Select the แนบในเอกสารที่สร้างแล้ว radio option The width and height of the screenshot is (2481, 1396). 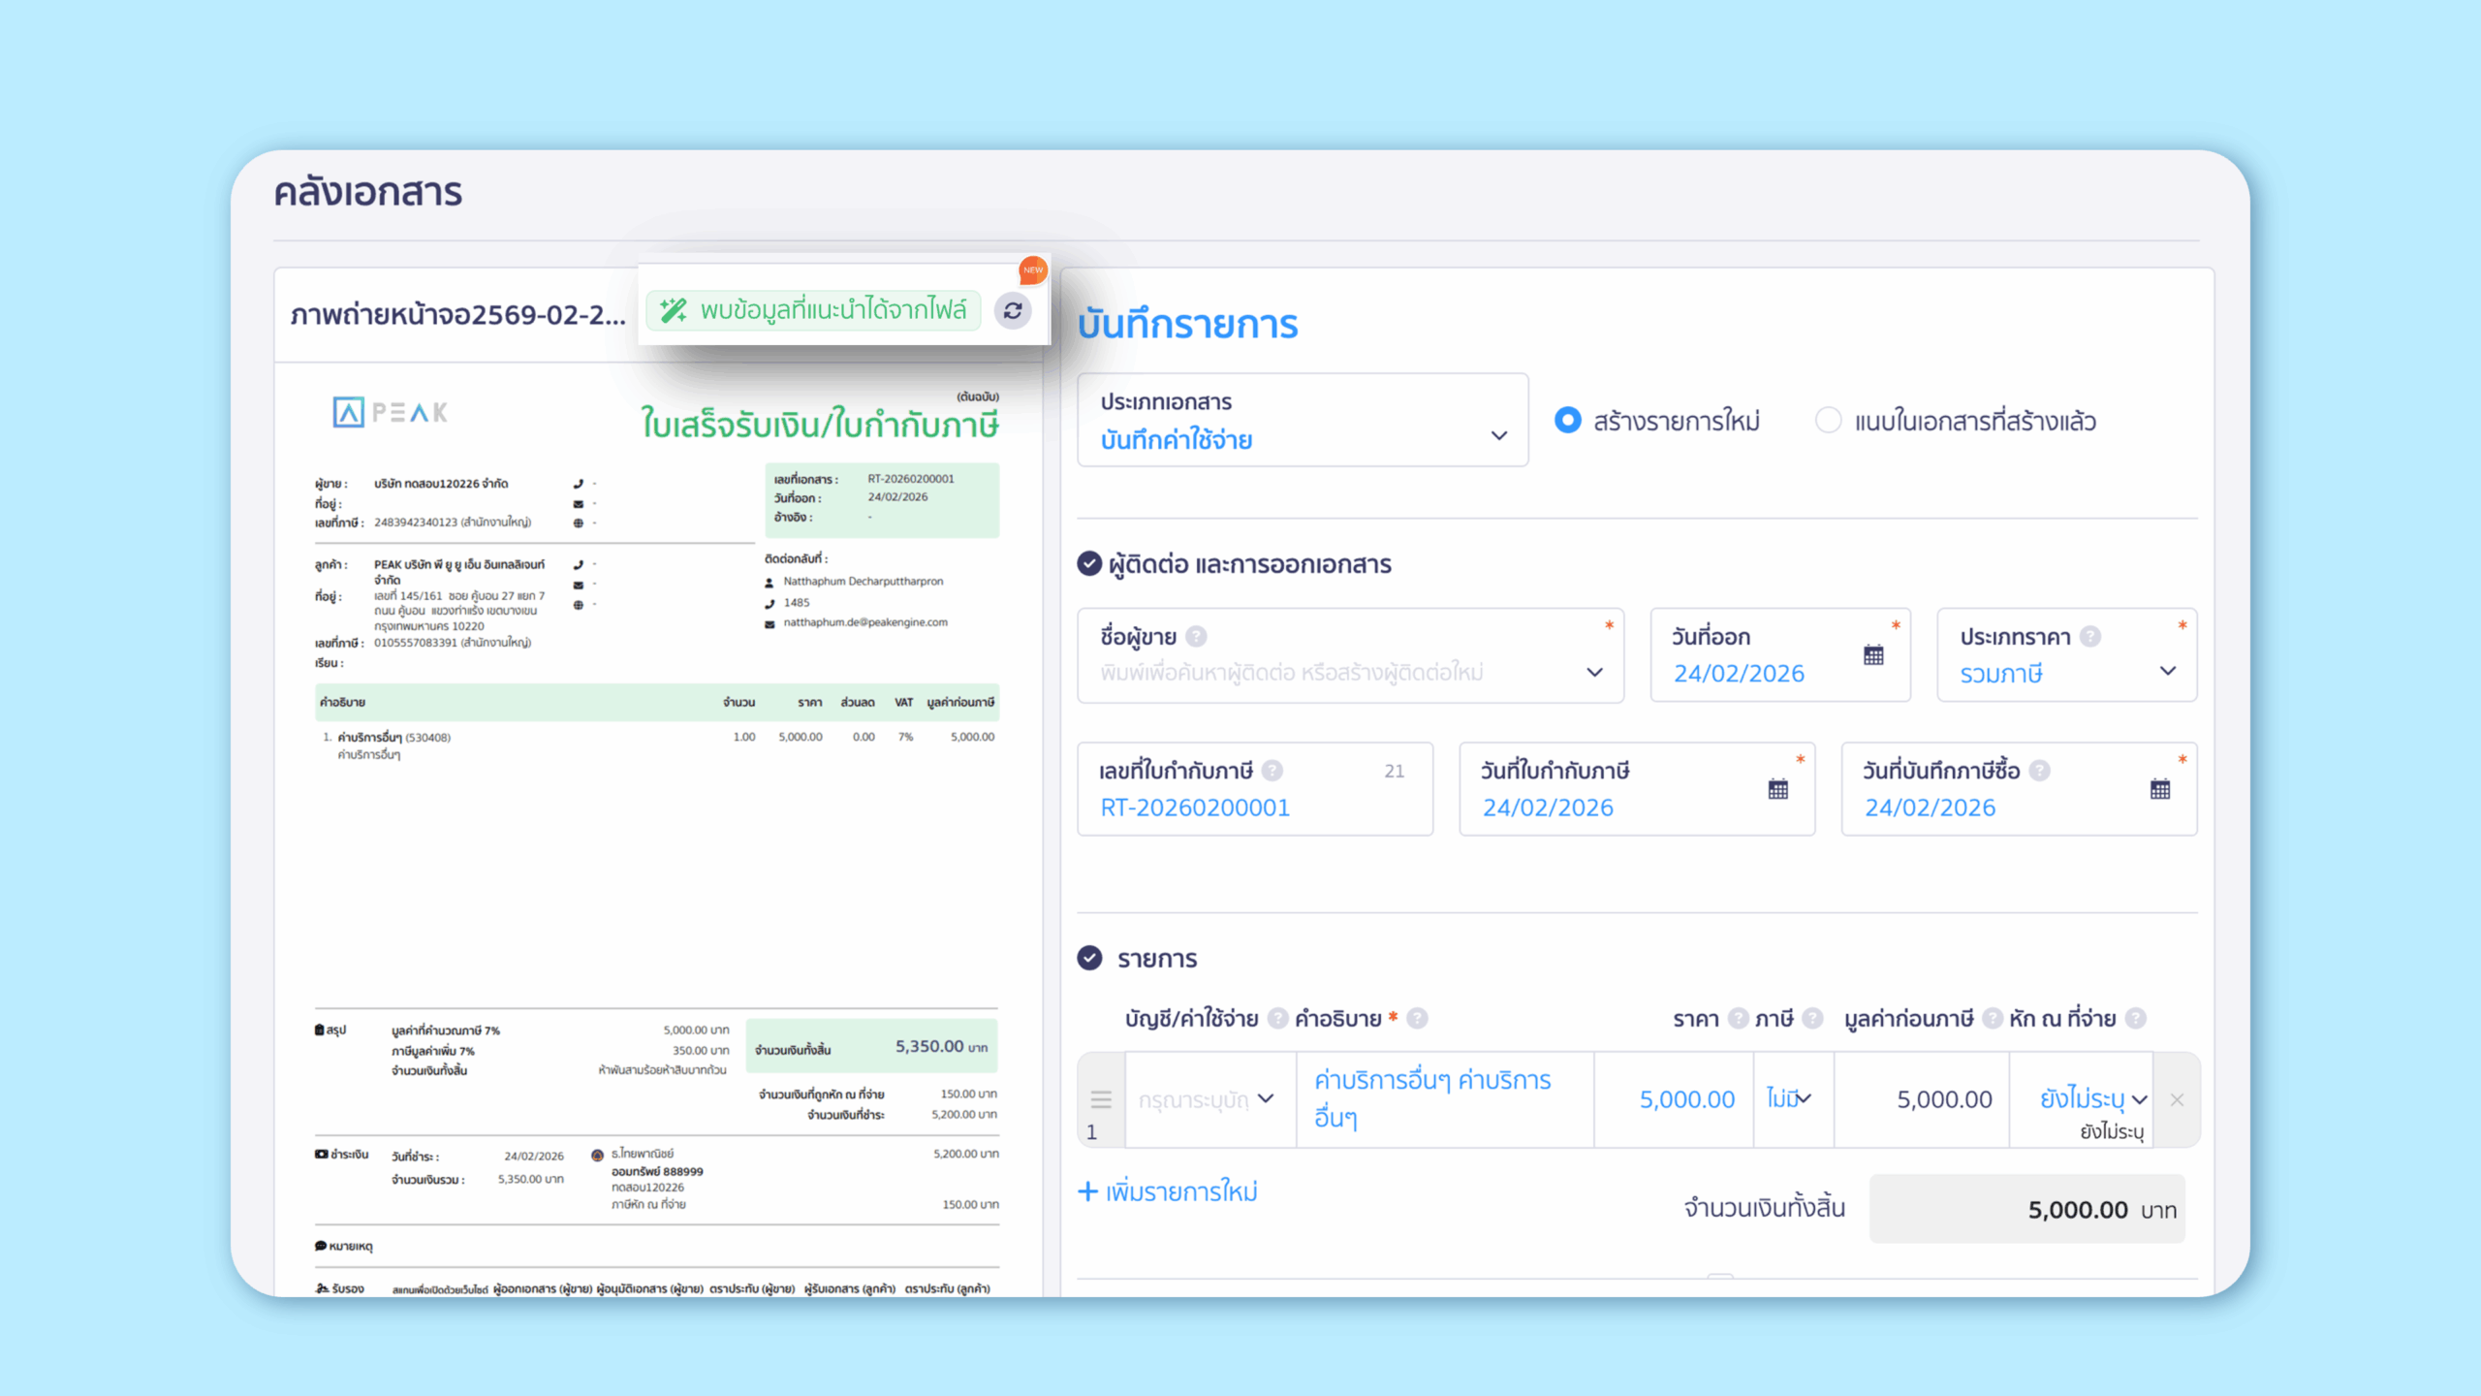[1828, 421]
